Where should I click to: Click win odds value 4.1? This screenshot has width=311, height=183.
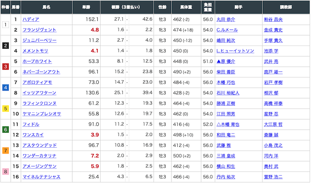point(95,51)
